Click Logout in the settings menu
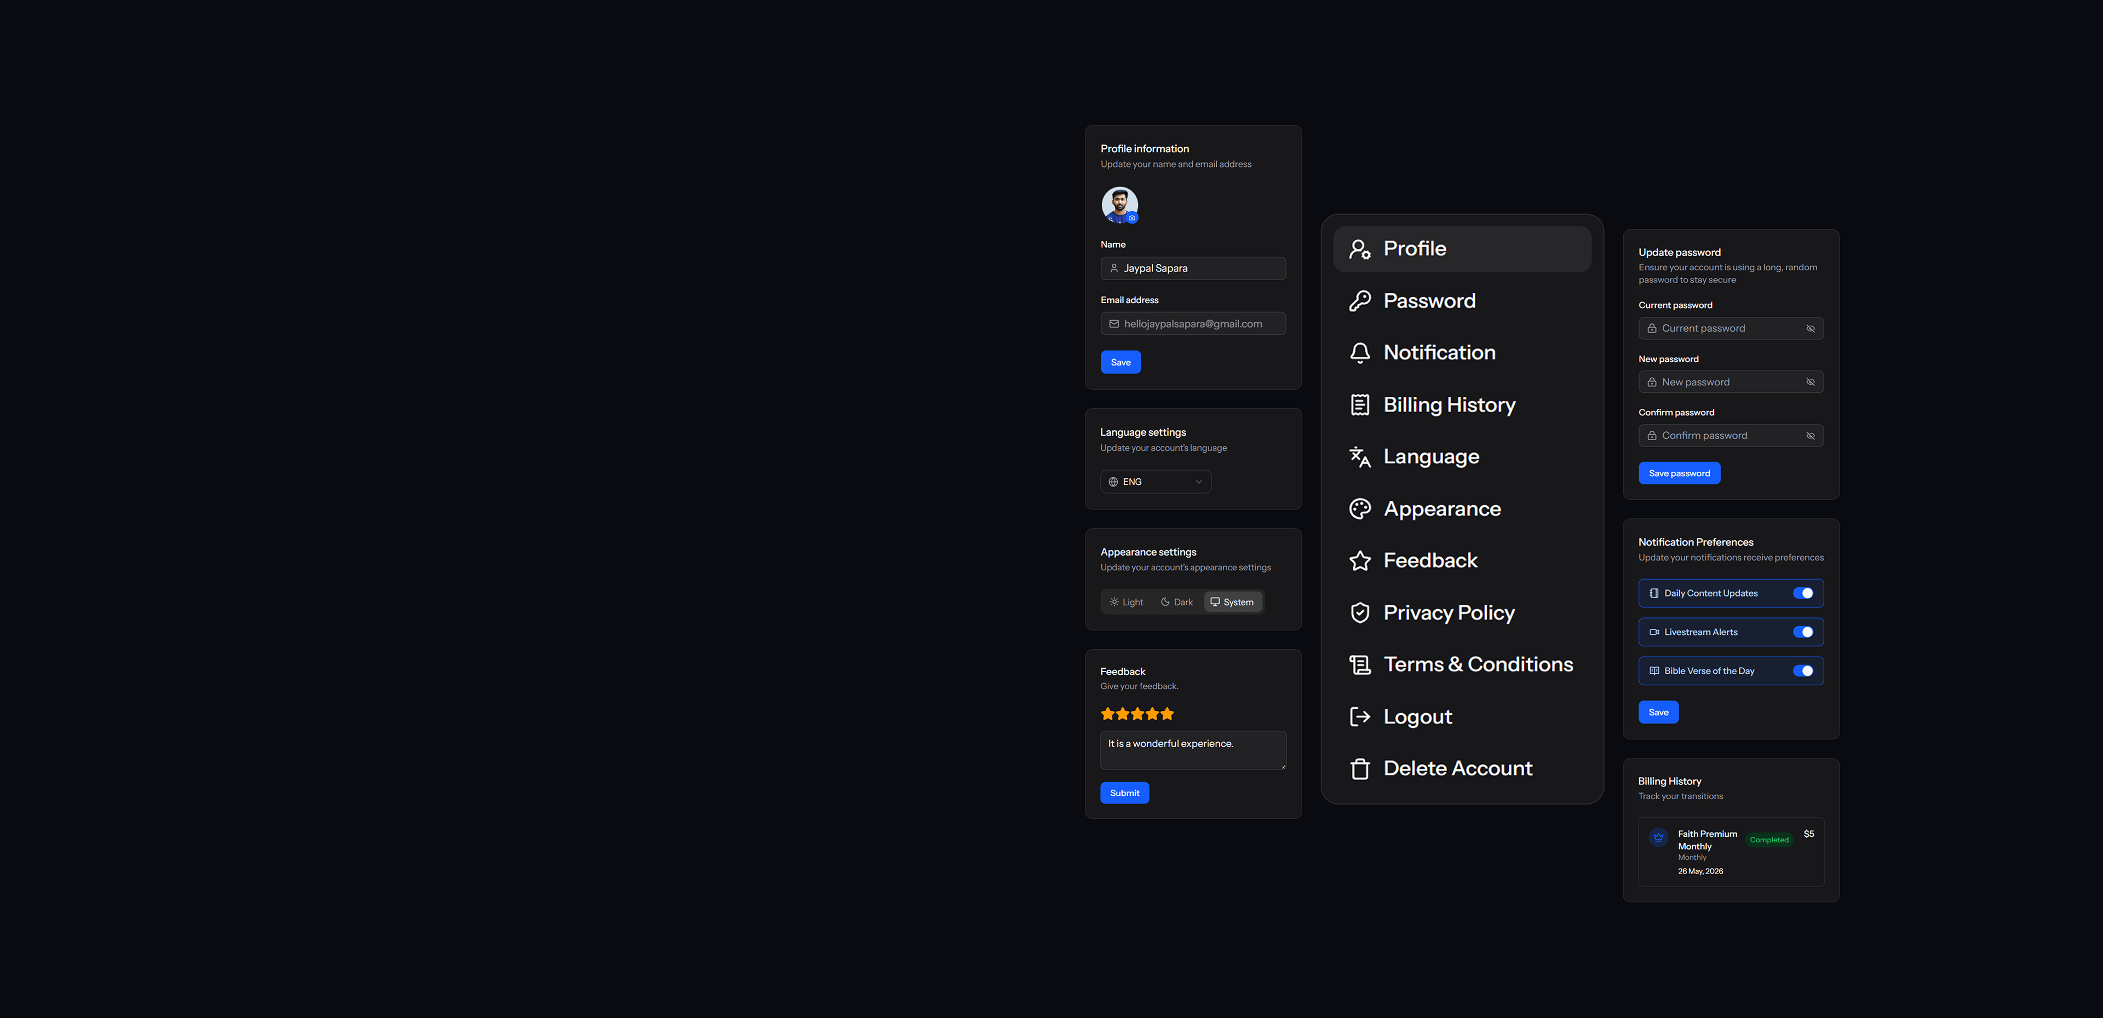The width and height of the screenshot is (2103, 1018). 1462,716
